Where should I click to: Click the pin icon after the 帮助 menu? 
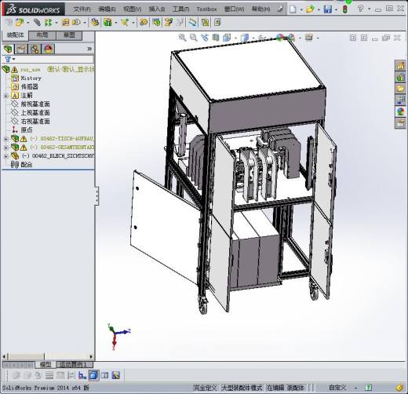[280, 9]
